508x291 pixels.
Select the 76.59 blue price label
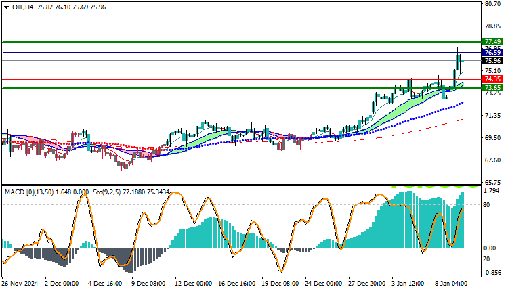492,52
